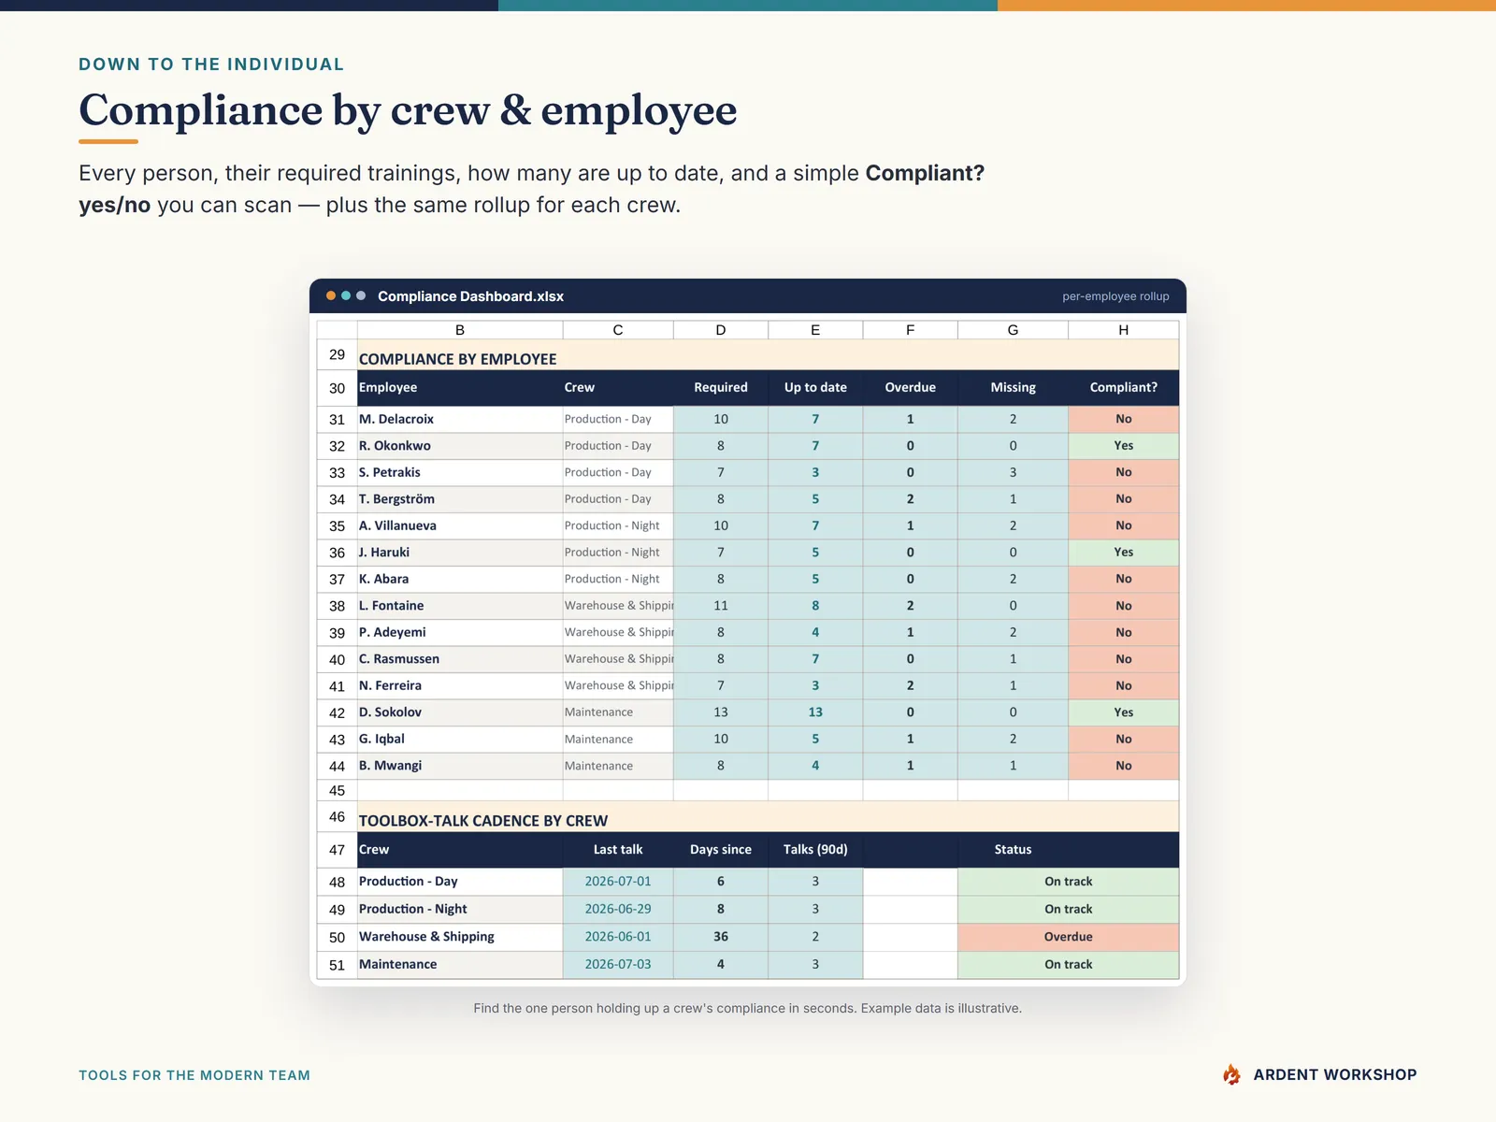Click the per-employee rollup label
This screenshot has height=1122, width=1496.
click(1115, 296)
